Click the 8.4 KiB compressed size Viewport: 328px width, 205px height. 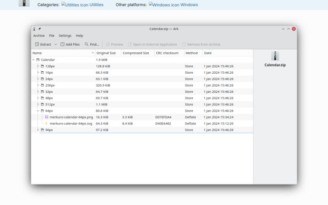[128, 124]
